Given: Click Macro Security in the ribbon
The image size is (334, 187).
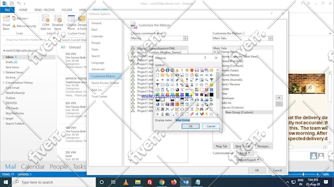Looking at the screenshot, I should (x=24, y=26).
